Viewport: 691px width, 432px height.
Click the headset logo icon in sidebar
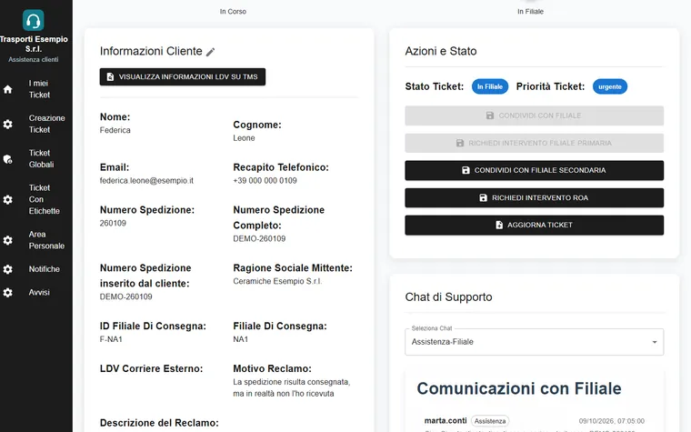33,20
